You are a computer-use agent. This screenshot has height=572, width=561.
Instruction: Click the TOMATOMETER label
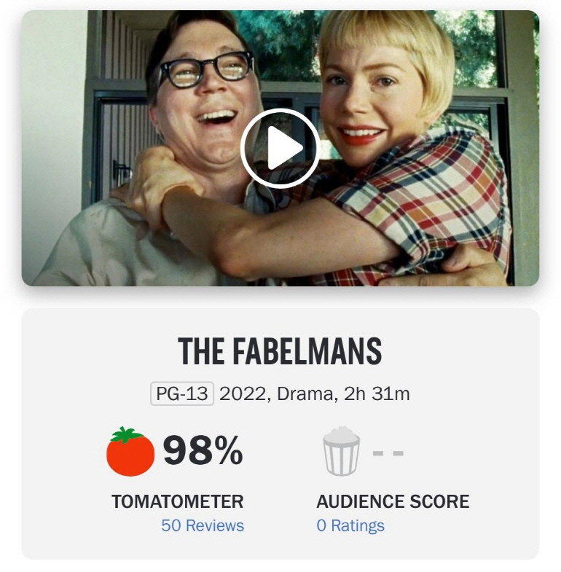coord(177,501)
